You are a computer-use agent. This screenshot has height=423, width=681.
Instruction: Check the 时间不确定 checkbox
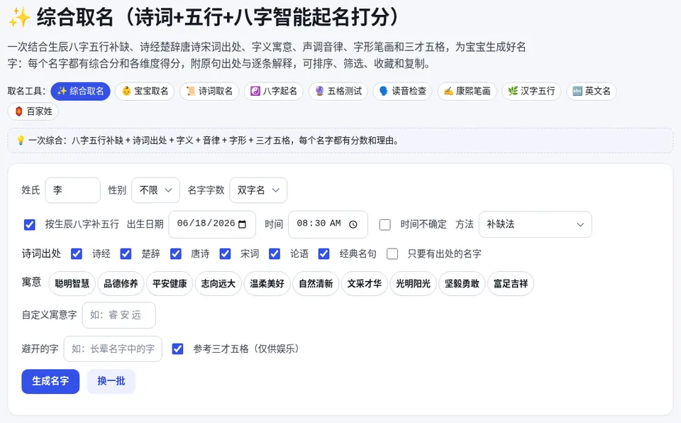pos(384,224)
